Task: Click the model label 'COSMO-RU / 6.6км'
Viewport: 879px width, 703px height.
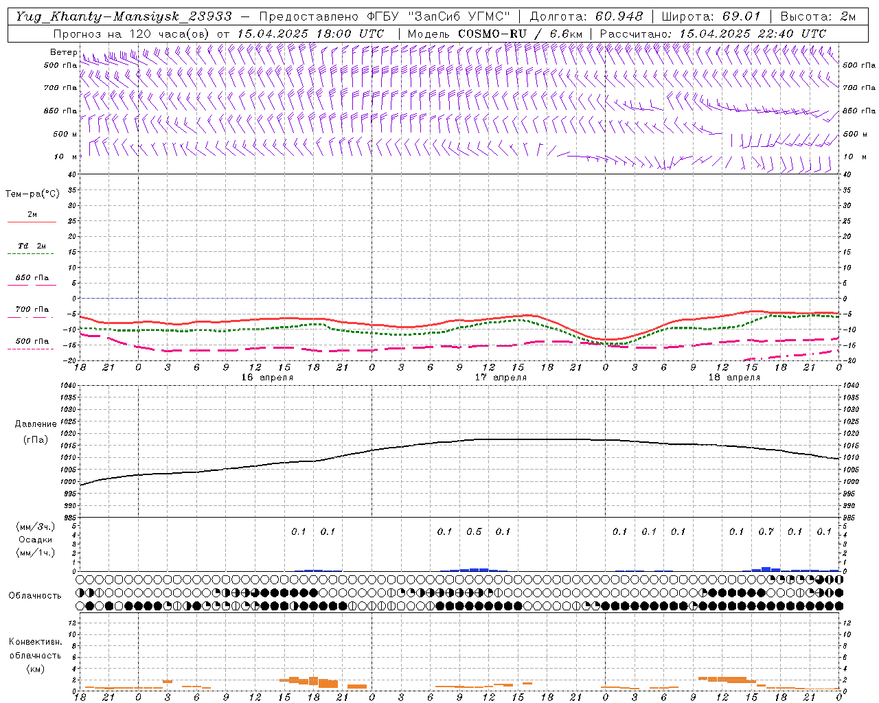Action: (521, 34)
